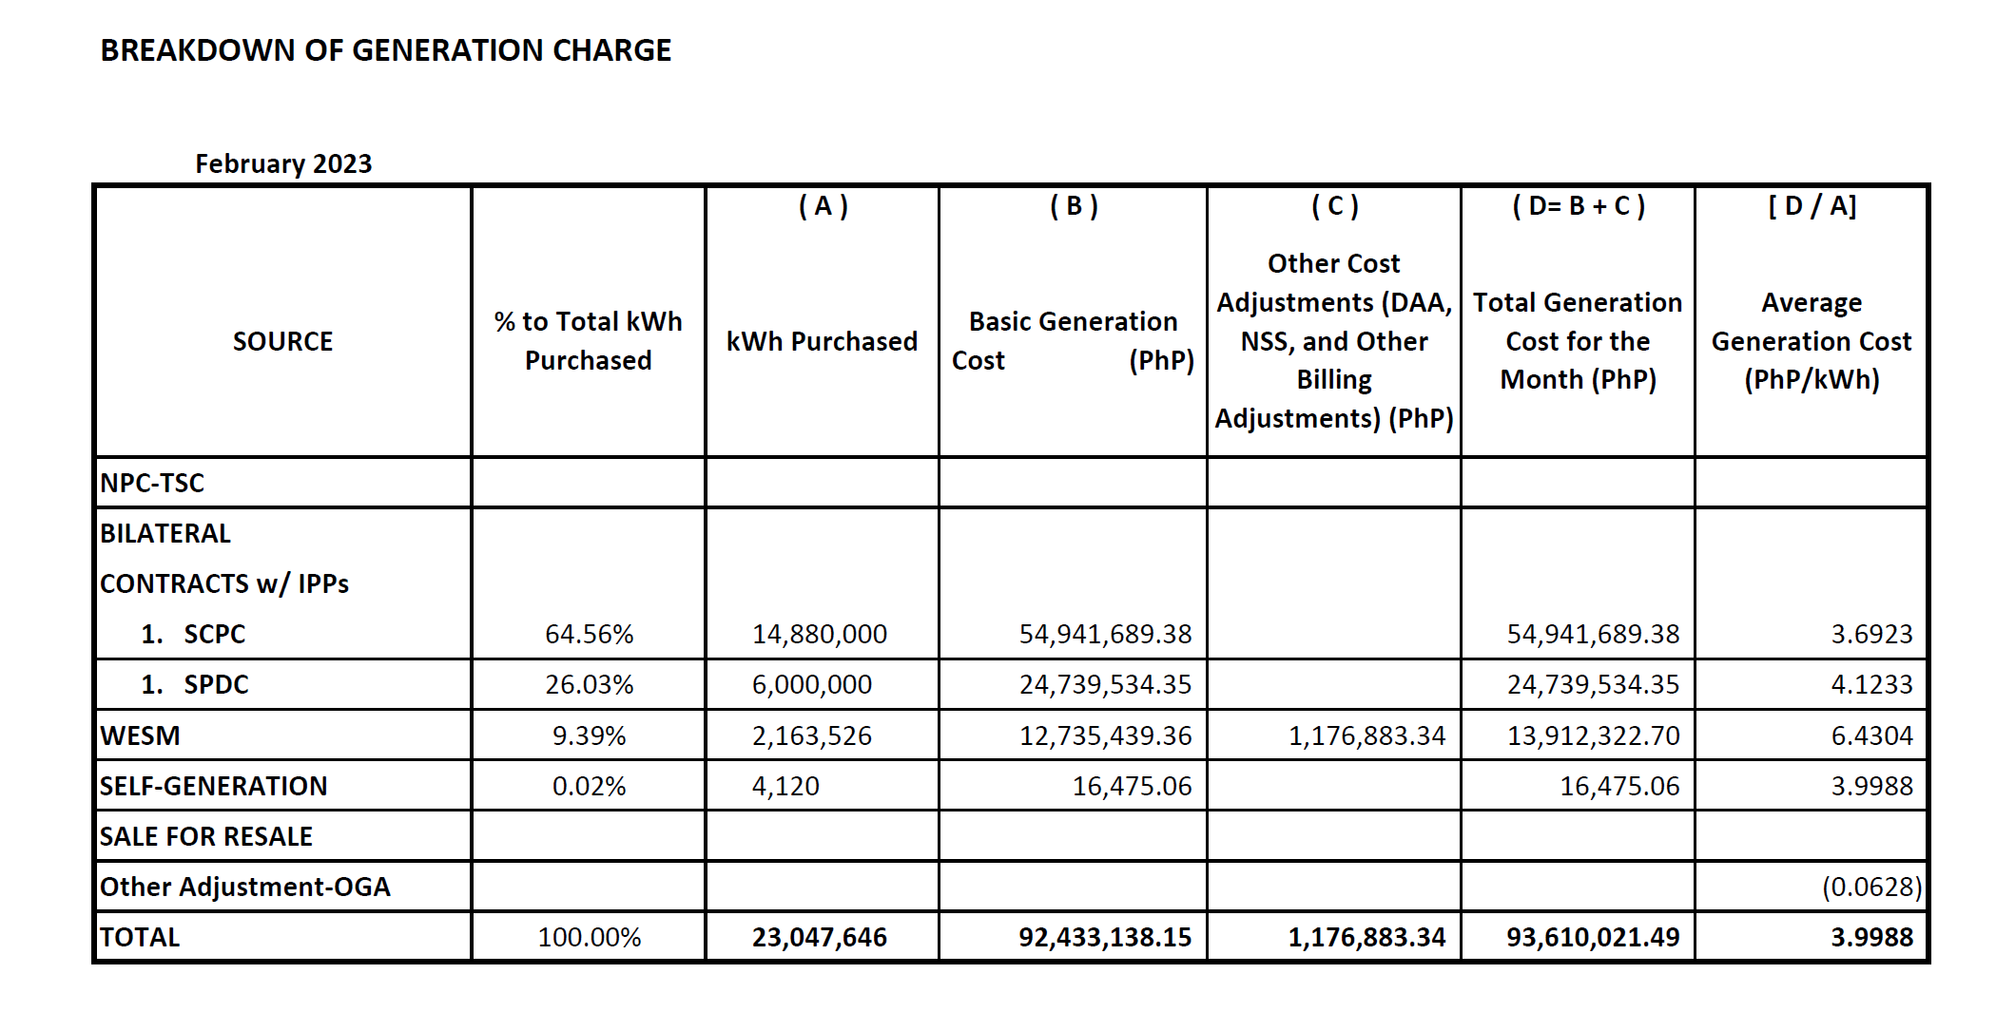Image resolution: width=1996 pixels, height=1031 pixels.
Task: Click the WESM row label
Action: coord(140,735)
